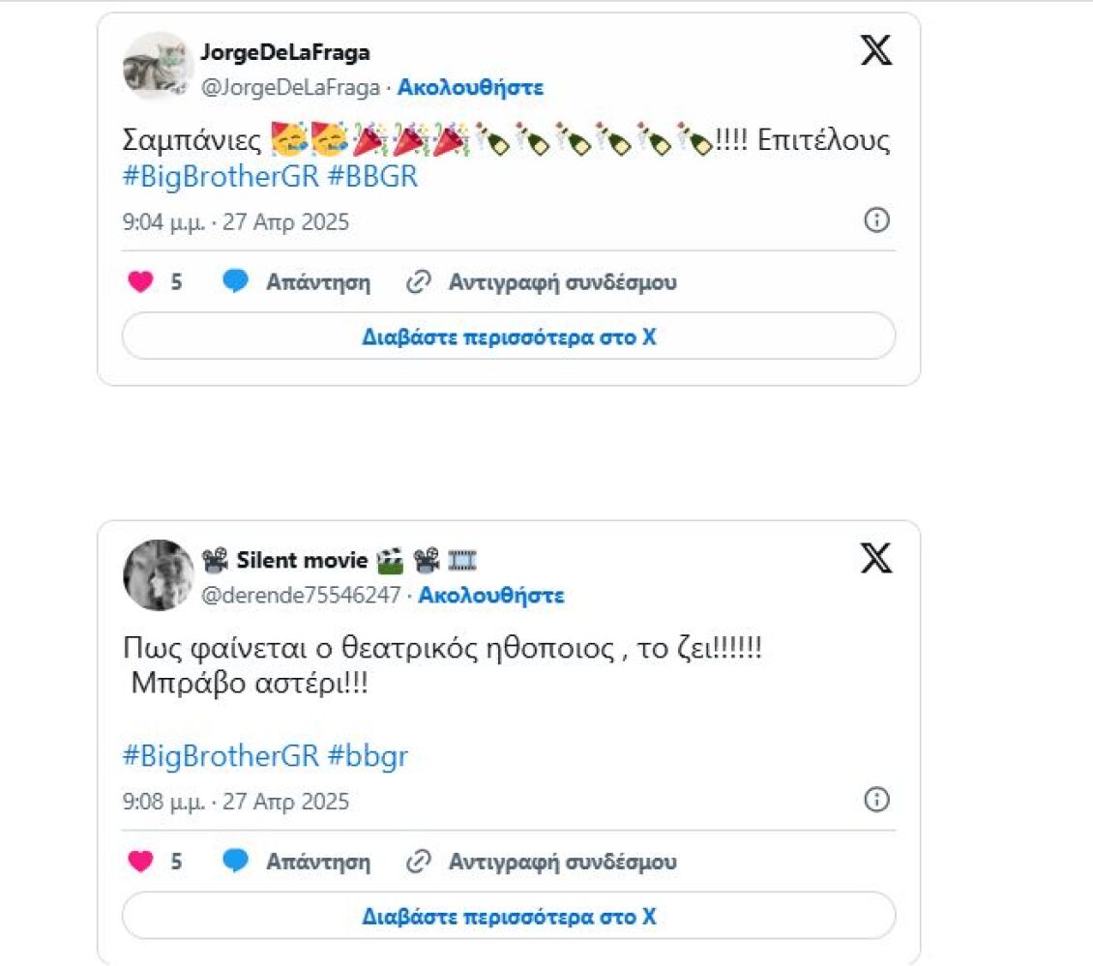1093x966 pixels.
Task: Open info icon on JorgeDeLaFraga's tweet
Action: pyautogui.click(x=876, y=220)
